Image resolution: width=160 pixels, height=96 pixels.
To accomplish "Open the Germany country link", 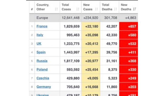I will [x=44, y=87].
